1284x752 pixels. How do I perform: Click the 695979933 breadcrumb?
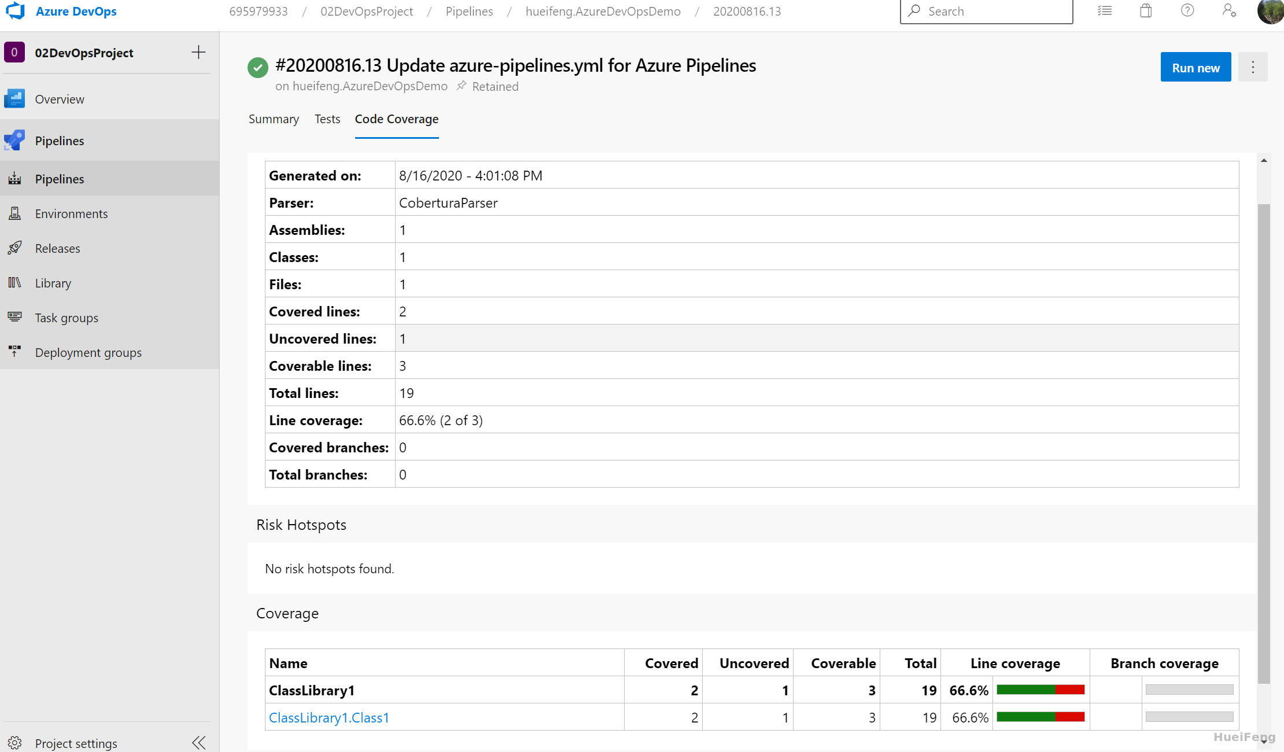[x=259, y=11]
